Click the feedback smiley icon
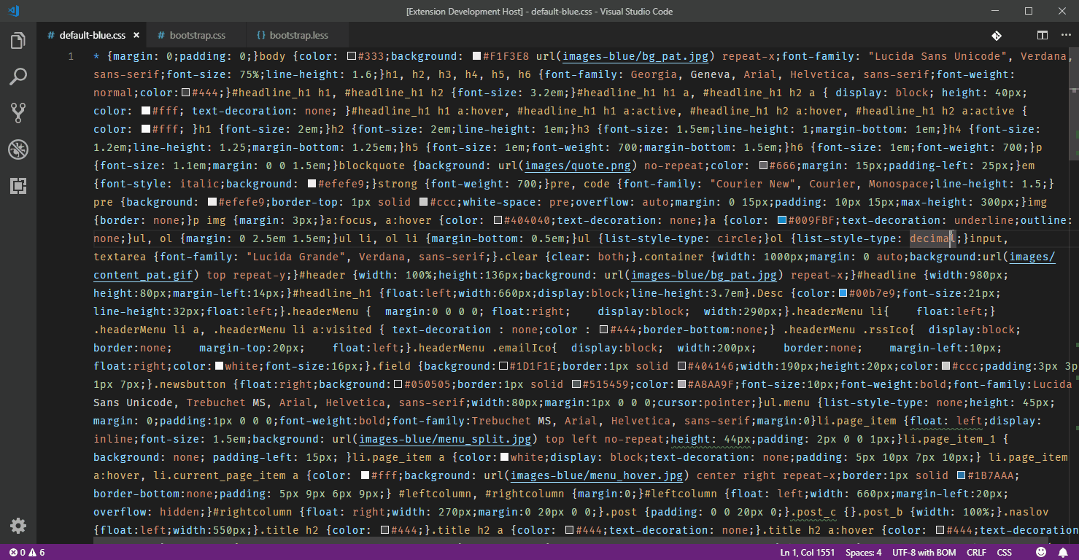 point(1040,552)
